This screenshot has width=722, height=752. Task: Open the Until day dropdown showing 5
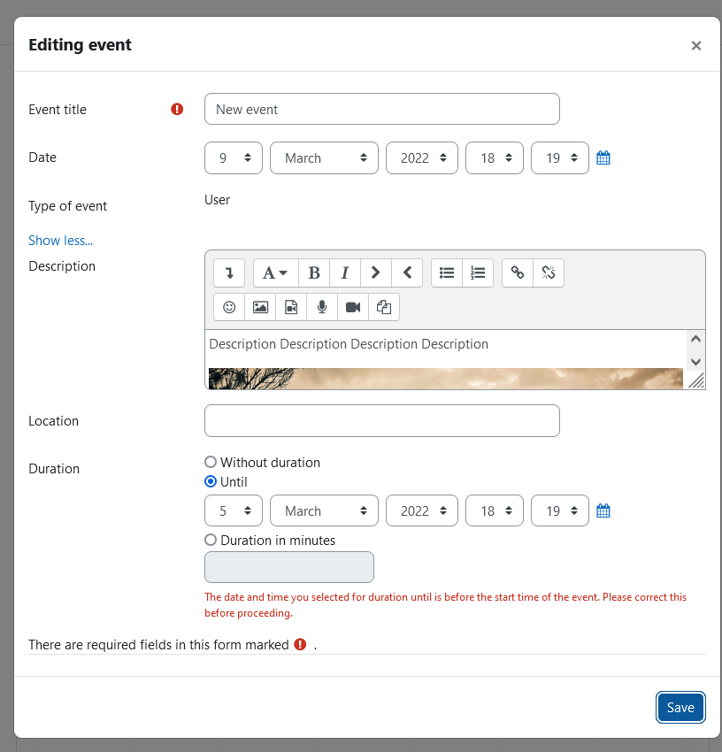(x=234, y=510)
